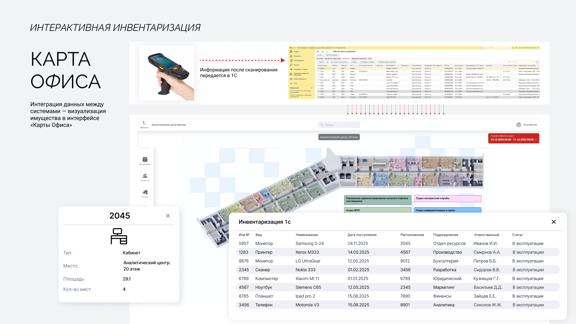The height and width of the screenshot is (324, 576).
Task: Close the room 2045 info card
Action: 168,216
